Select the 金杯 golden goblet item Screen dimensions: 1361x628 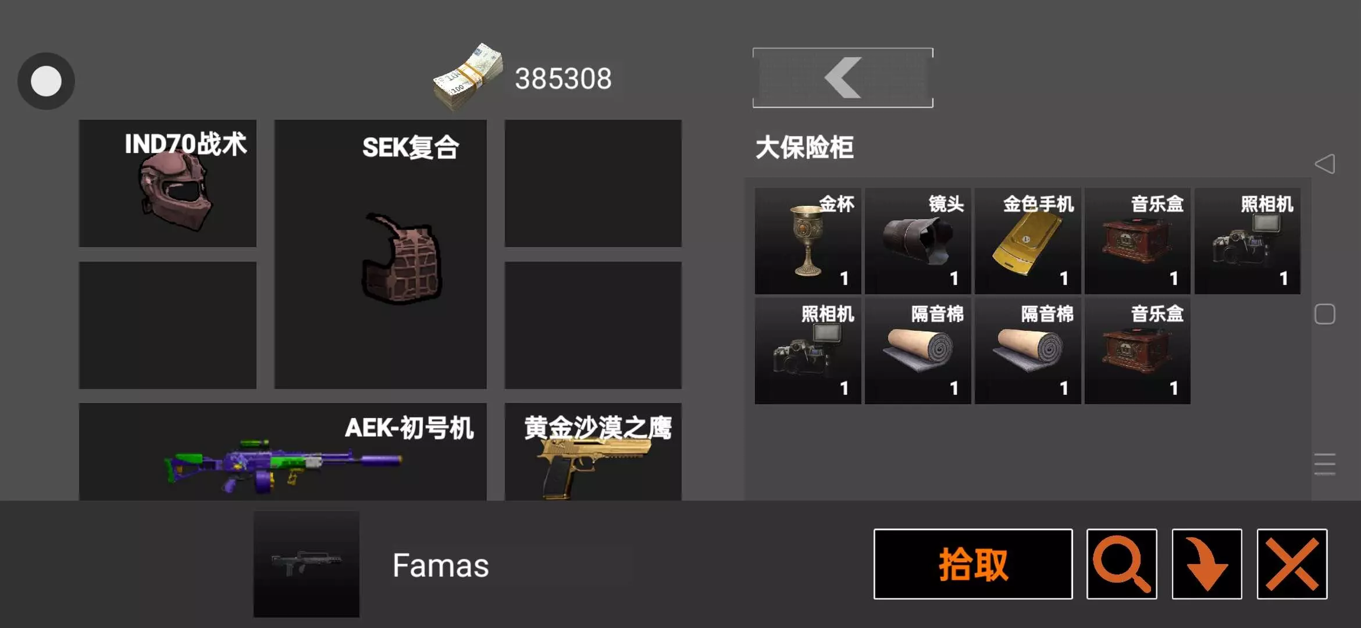[808, 241]
